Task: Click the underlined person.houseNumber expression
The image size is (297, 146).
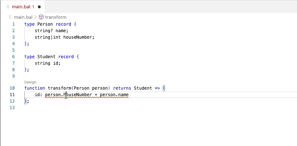Action: point(69,95)
